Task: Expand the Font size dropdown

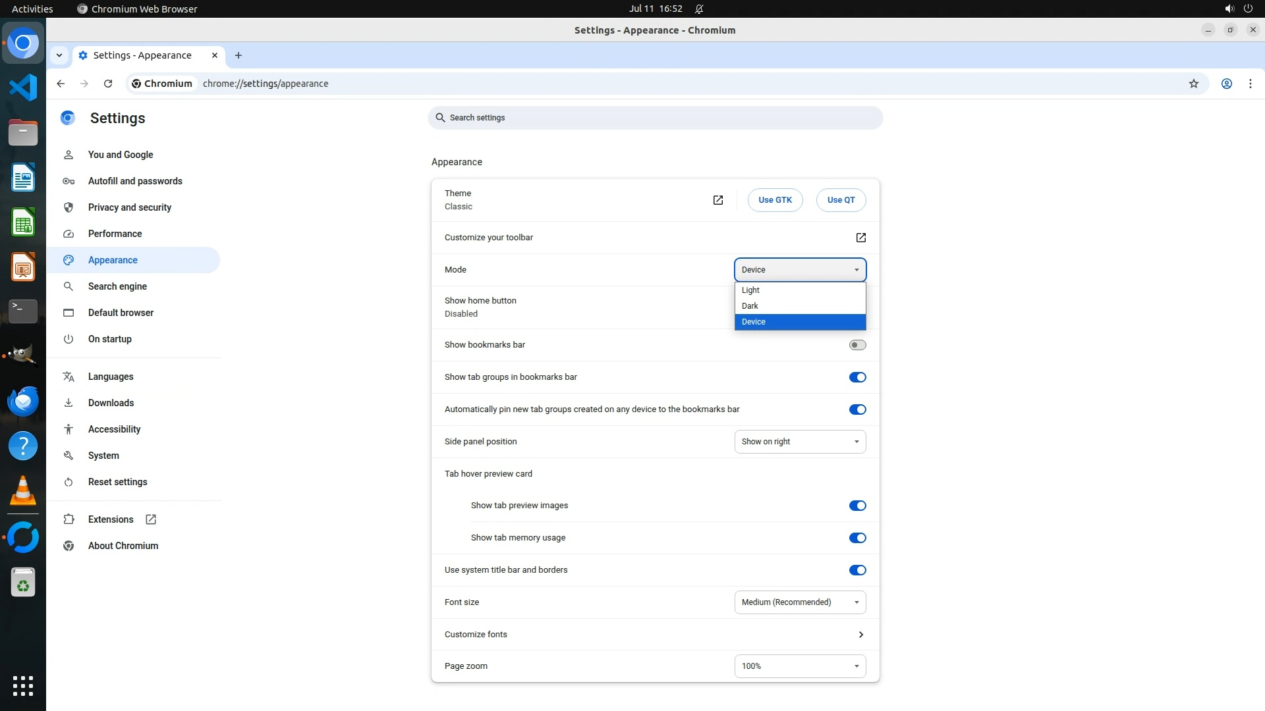Action: point(800,602)
